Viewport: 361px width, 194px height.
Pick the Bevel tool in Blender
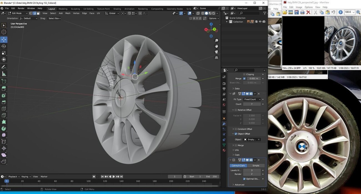point(4,102)
